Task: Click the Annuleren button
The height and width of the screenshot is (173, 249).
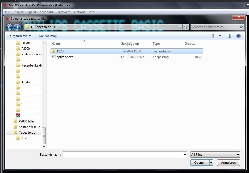Action: 228,163
